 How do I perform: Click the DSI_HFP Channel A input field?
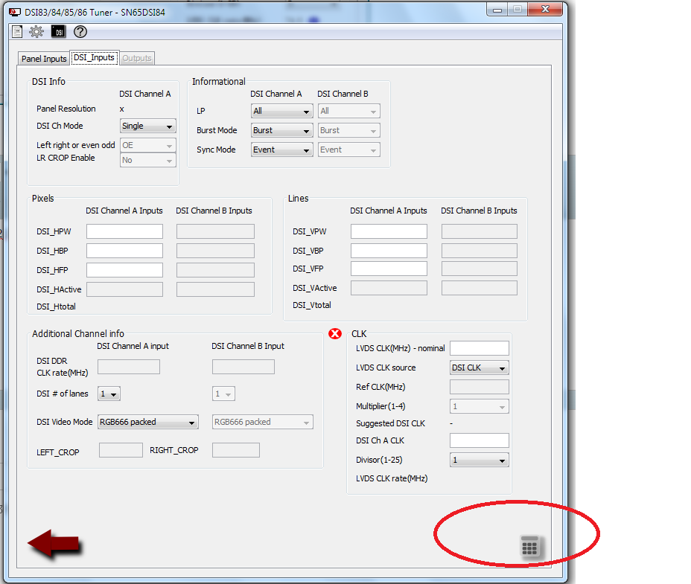tap(124, 270)
